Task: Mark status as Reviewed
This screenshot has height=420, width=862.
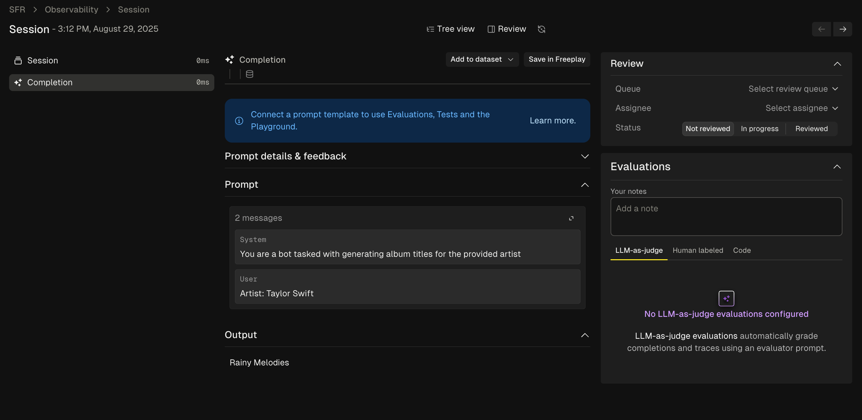Action: coord(811,129)
